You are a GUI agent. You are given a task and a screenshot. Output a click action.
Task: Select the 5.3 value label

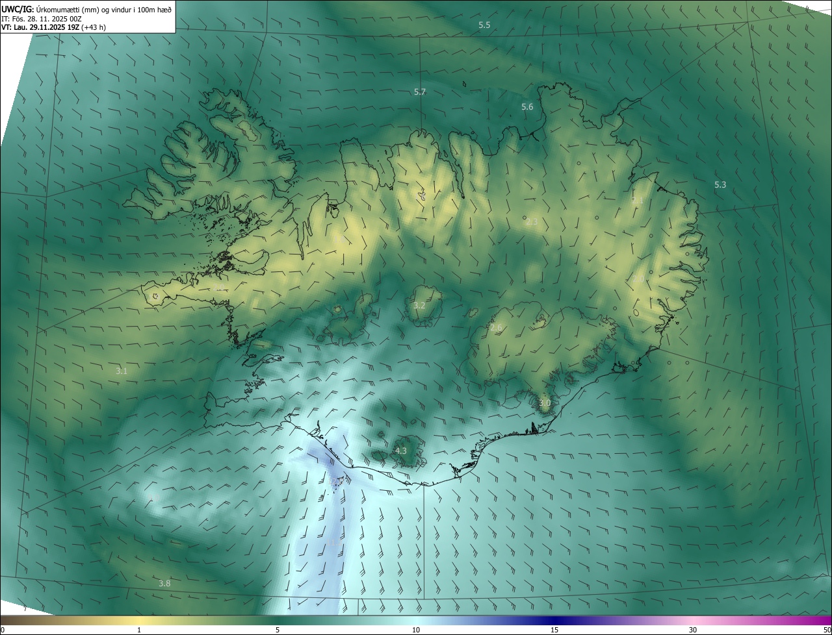pyautogui.click(x=720, y=184)
